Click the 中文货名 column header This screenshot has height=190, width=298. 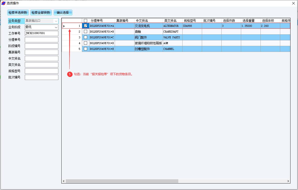point(142,21)
